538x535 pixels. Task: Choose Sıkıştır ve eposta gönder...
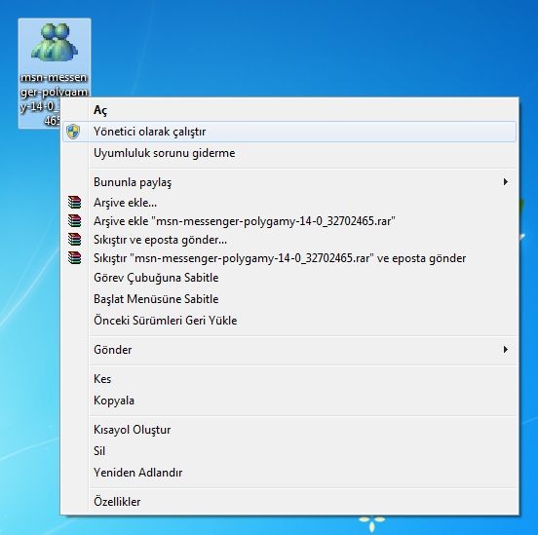(x=289, y=240)
